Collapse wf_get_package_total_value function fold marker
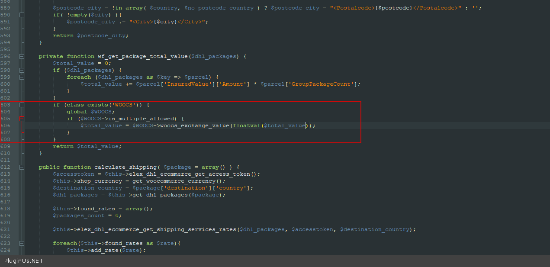This screenshot has height=267, width=550. click(22, 56)
